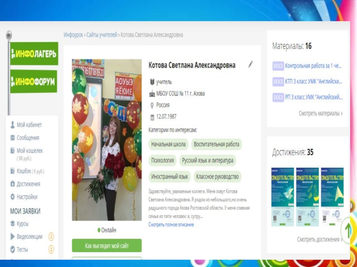
Task: Click the building icon beside МБОУ СОШ № 11
Action: point(152,93)
